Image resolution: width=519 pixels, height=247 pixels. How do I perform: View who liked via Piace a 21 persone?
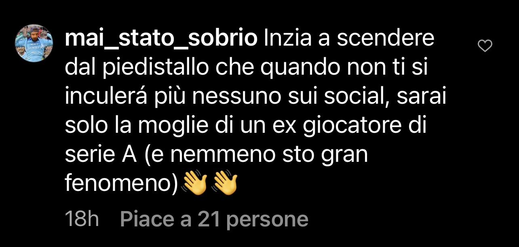click(214, 219)
